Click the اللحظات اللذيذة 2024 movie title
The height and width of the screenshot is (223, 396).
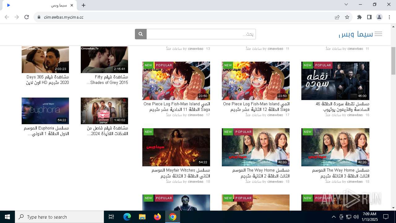(107, 131)
